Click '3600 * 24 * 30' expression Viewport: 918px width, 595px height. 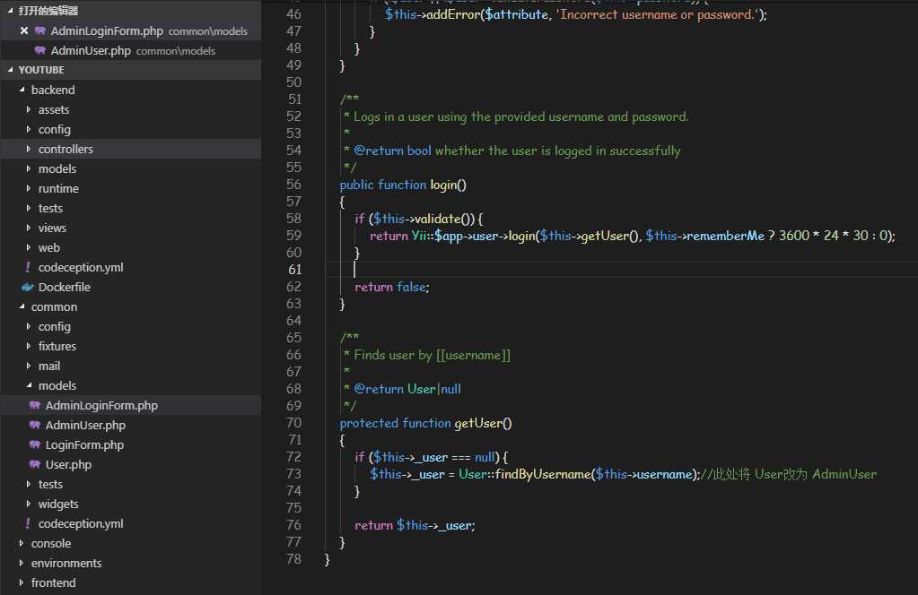coord(823,236)
